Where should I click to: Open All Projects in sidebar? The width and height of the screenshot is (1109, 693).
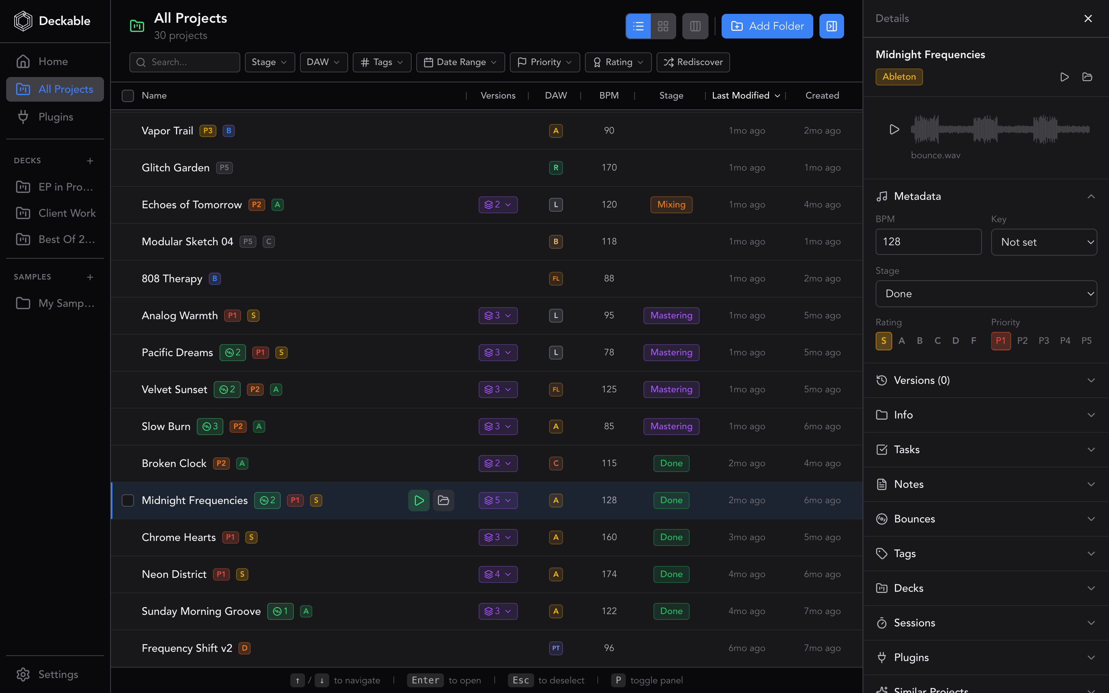(55, 89)
